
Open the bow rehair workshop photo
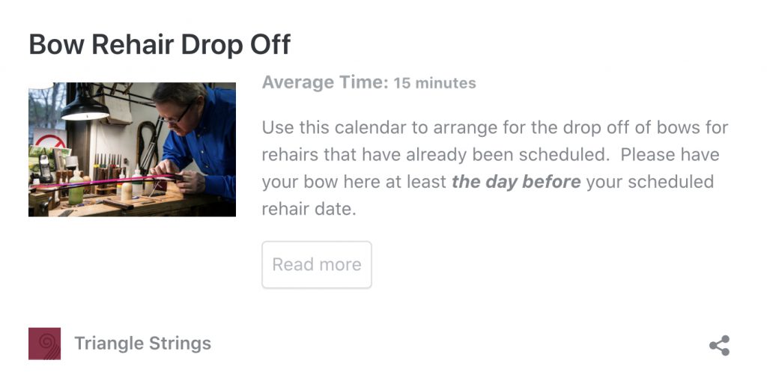click(x=132, y=150)
